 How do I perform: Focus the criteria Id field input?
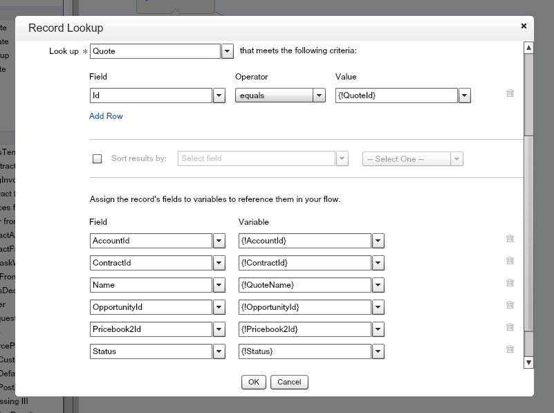pyautogui.click(x=151, y=95)
